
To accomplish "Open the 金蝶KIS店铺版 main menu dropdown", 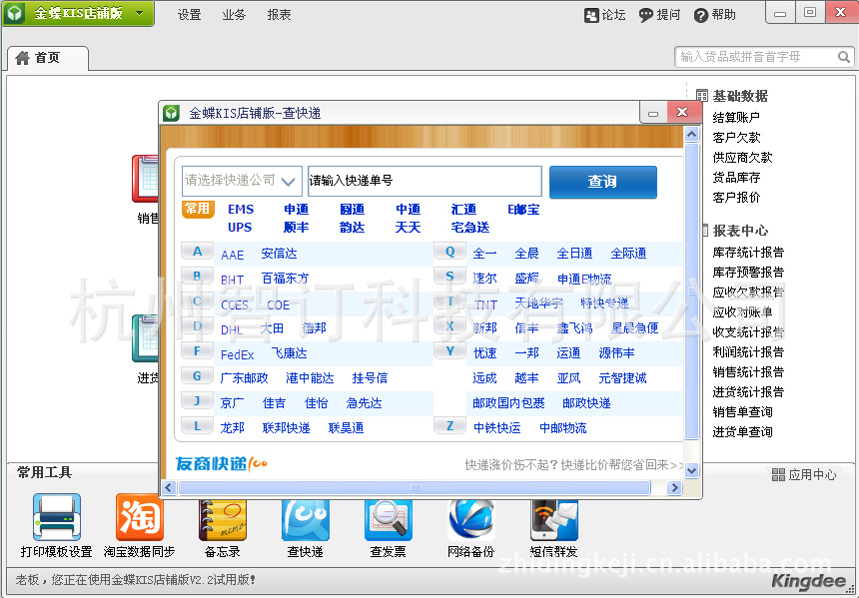I will (140, 14).
